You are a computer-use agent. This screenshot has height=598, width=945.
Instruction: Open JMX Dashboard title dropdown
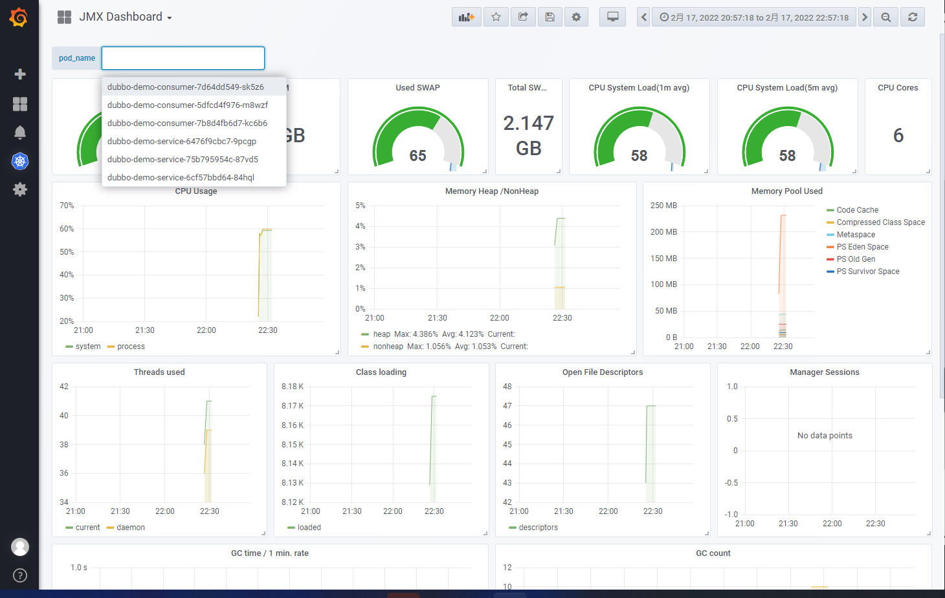[126, 17]
